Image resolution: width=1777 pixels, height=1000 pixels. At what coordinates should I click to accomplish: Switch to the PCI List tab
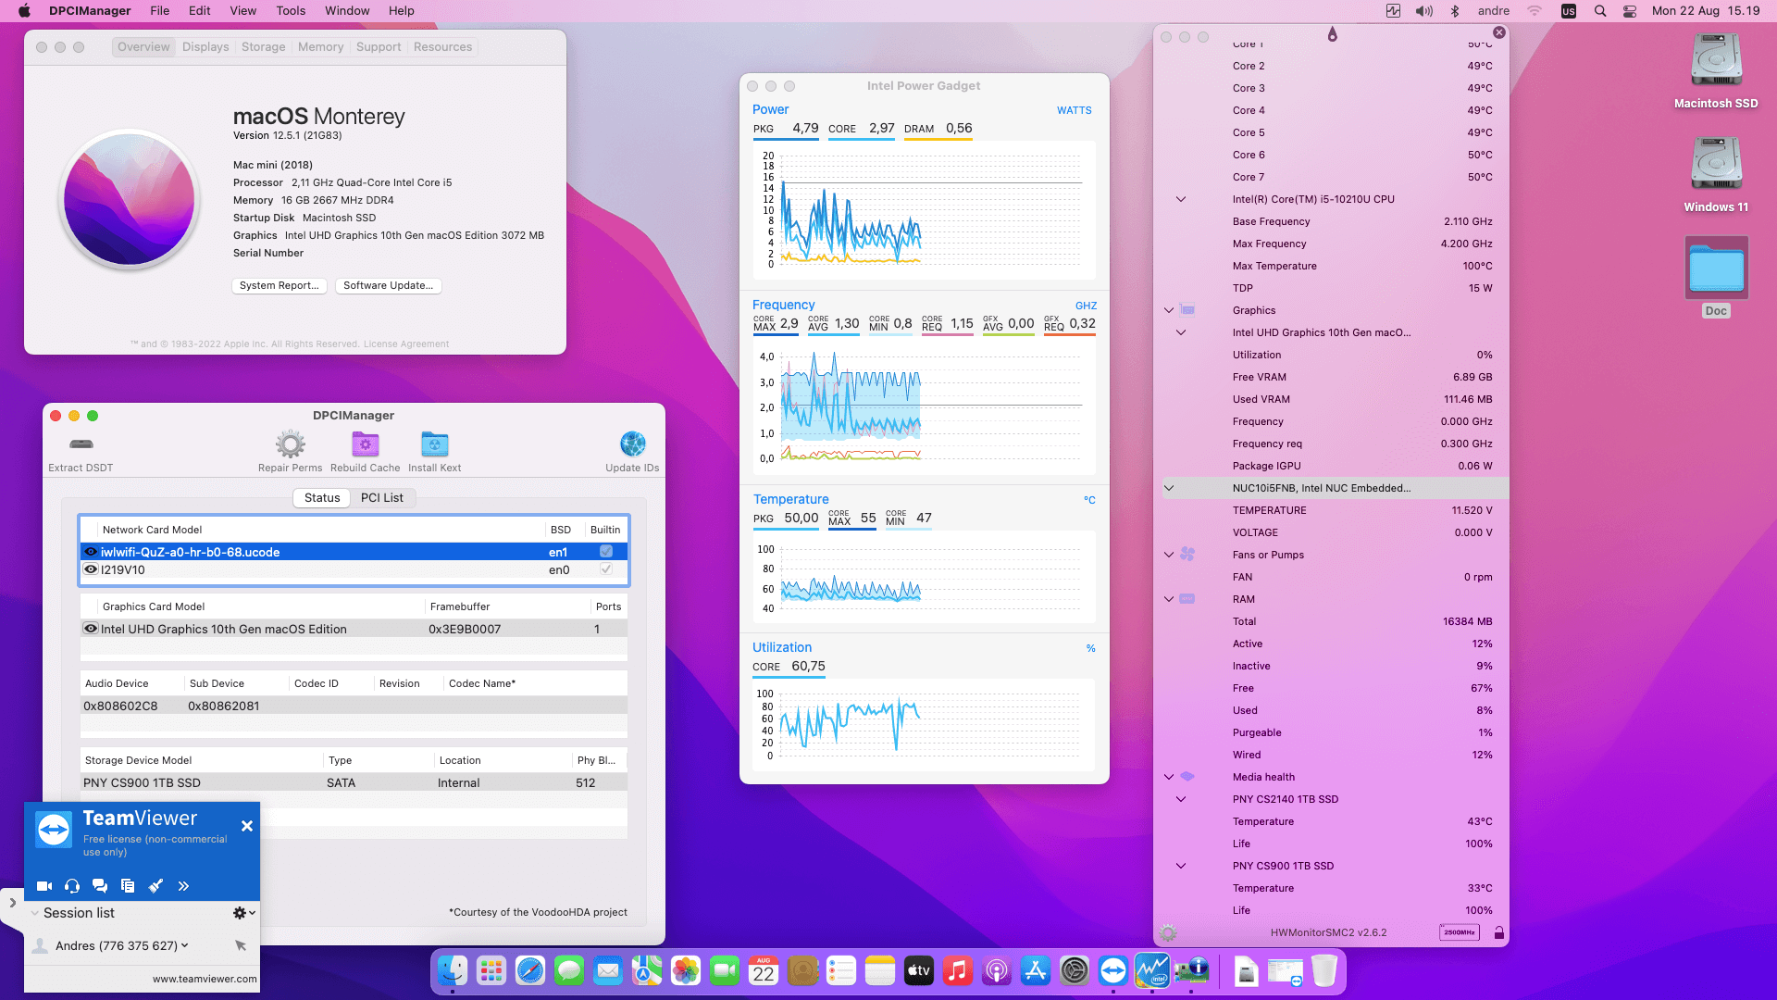coord(381,498)
